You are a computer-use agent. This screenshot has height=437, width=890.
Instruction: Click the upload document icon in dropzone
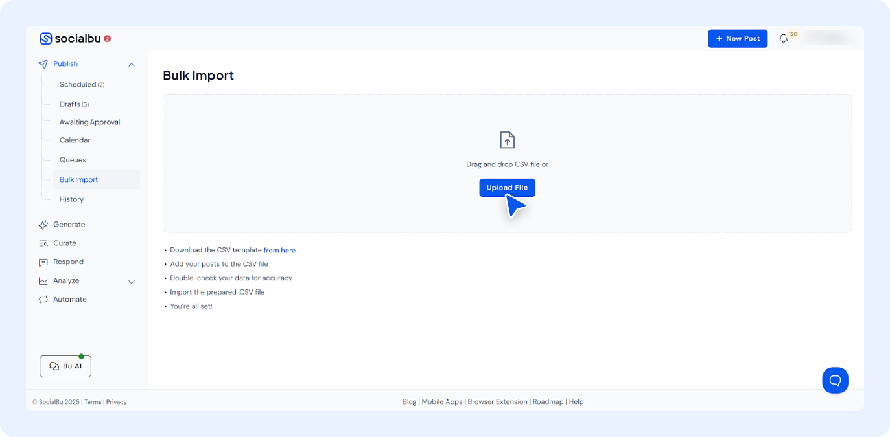click(507, 140)
